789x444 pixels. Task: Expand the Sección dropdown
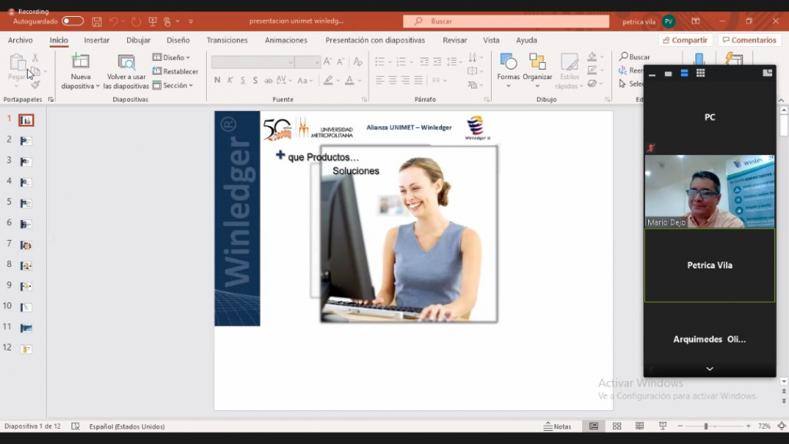click(x=173, y=85)
